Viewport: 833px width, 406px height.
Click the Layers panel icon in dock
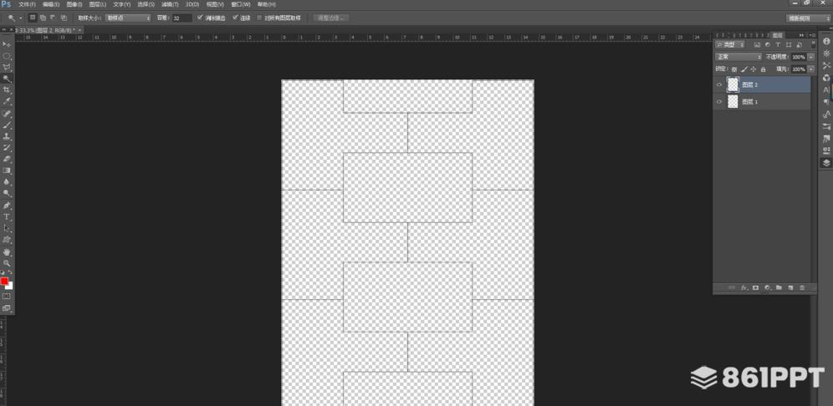[826, 163]
